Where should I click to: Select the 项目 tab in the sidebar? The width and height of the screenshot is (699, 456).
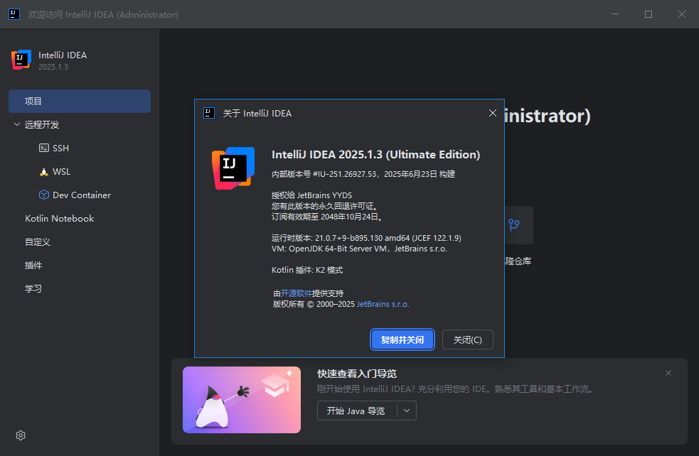click(80, 101)
